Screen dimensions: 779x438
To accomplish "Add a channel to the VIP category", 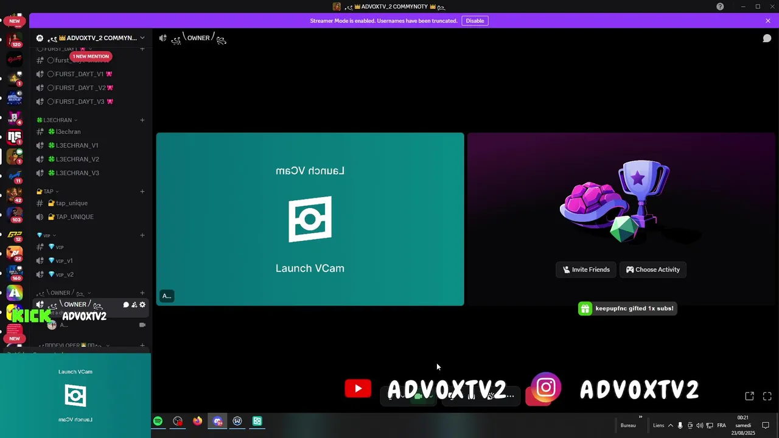I will pos(142,235).
